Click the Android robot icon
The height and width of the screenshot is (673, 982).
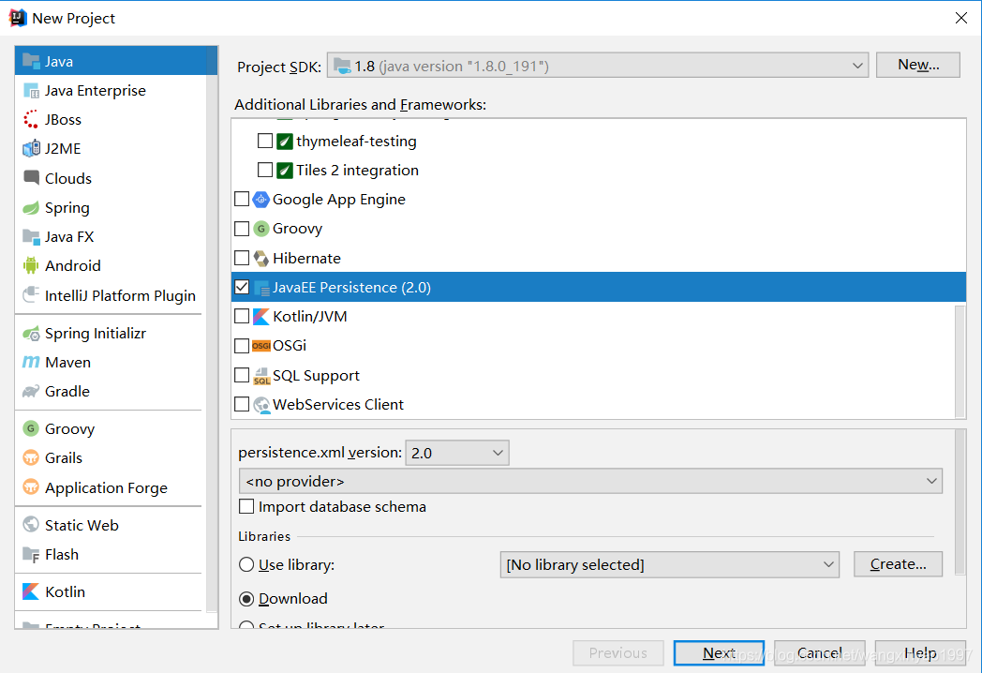coord(31,265)
